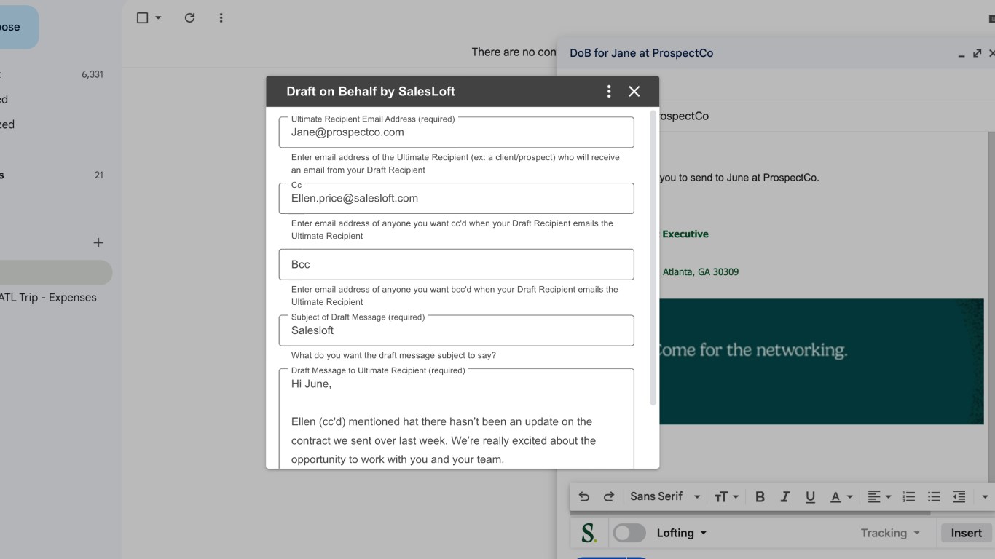Open the text size dropdown
The width and height of the screenshot is (995, 559).
point(726,496)
